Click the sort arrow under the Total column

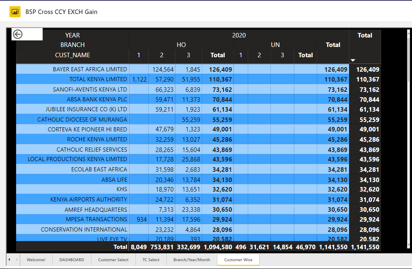[353, 60]
